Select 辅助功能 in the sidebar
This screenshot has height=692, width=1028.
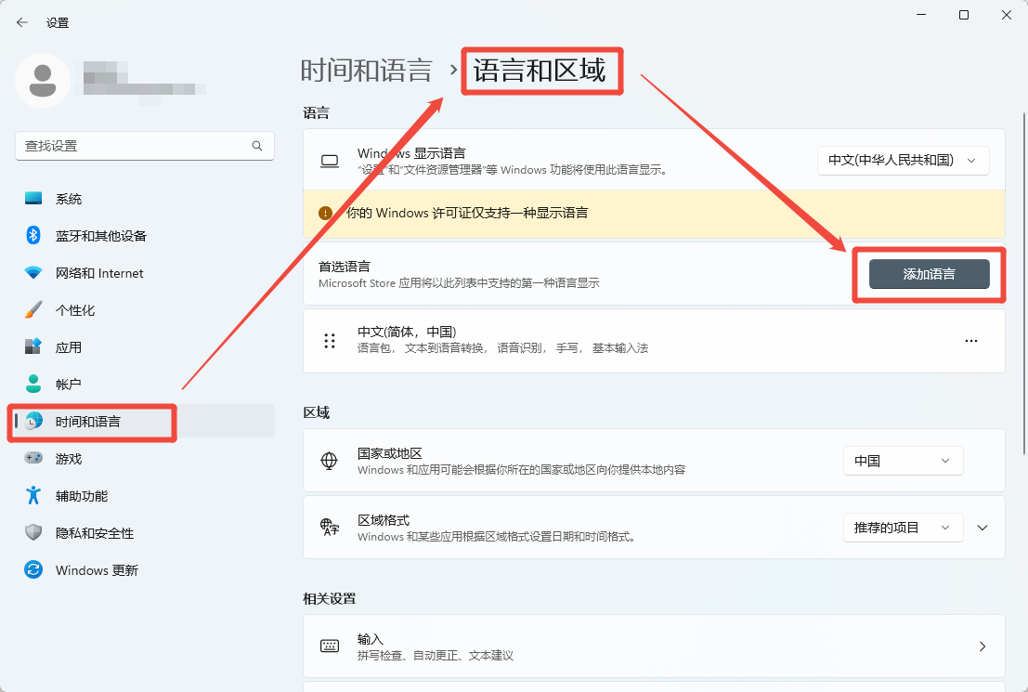(x=144, y=495)
